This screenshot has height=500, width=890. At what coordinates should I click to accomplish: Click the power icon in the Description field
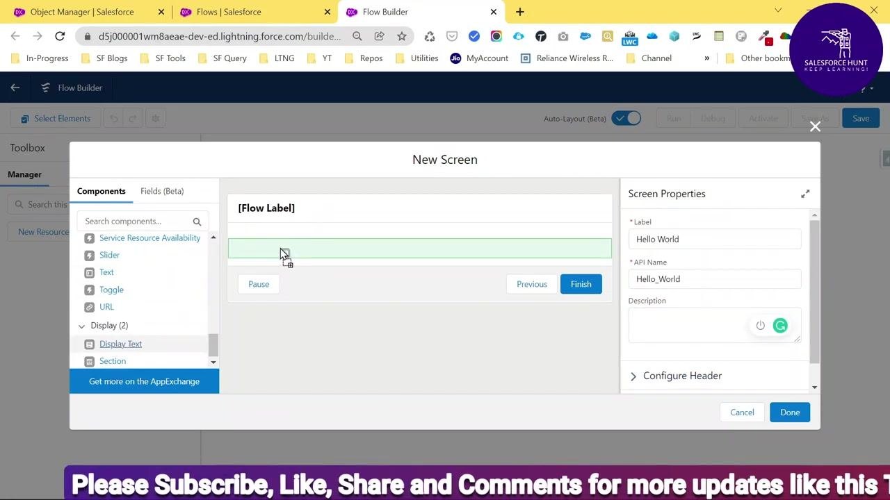pos(760,325)
